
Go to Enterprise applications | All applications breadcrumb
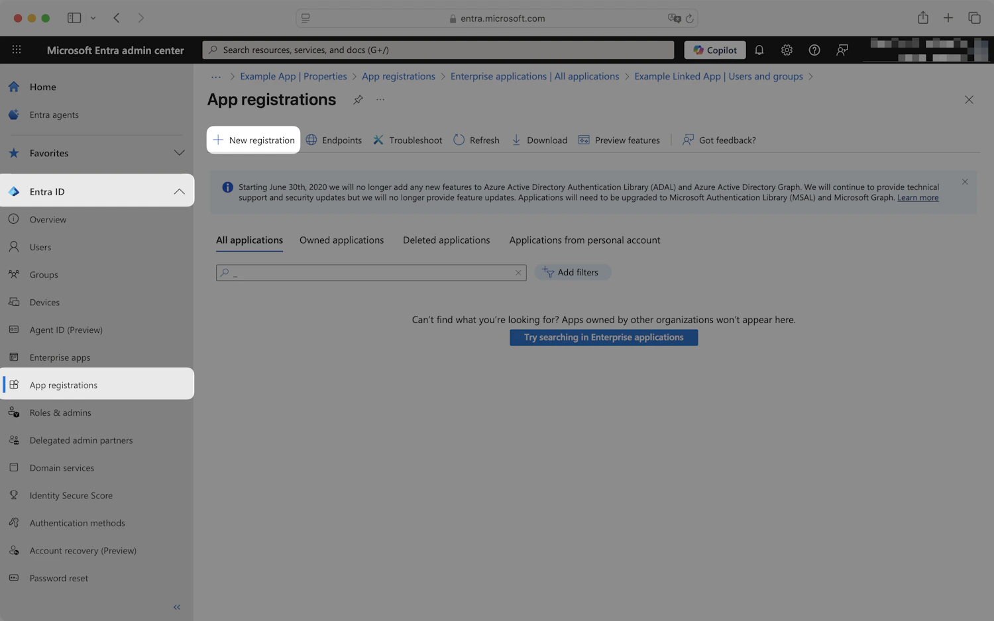535,77
